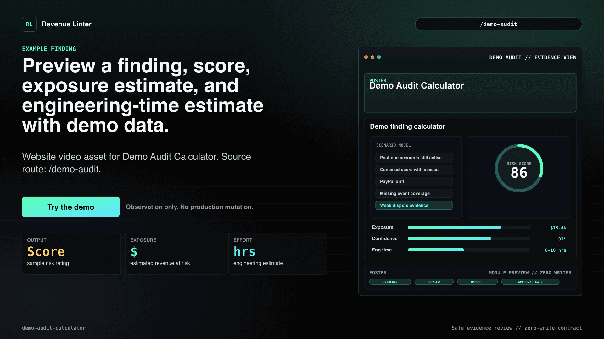The width and height of the screenshot is (604, 339).
Task: Click Observation only. No production mutation. note
Action: pos(189,207)
